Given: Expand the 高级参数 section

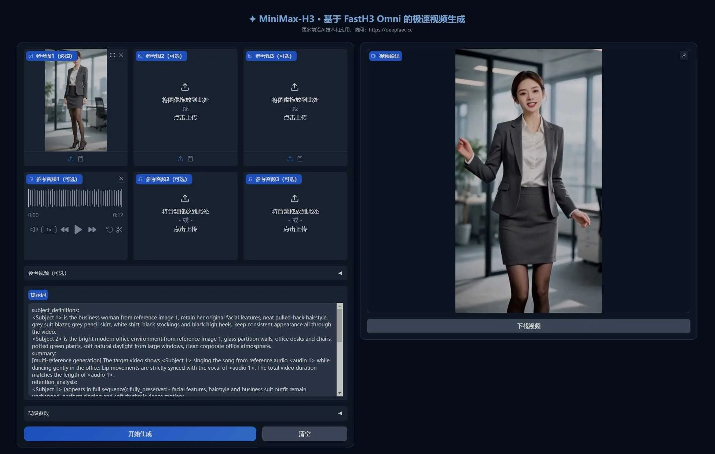Looking at the screenshot, I should click(x=186, y=413).
